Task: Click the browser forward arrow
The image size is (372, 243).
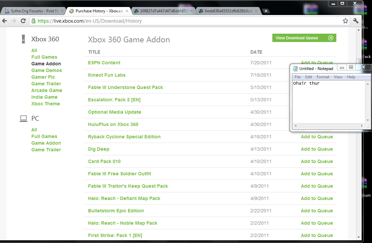Action: [14, 21]
